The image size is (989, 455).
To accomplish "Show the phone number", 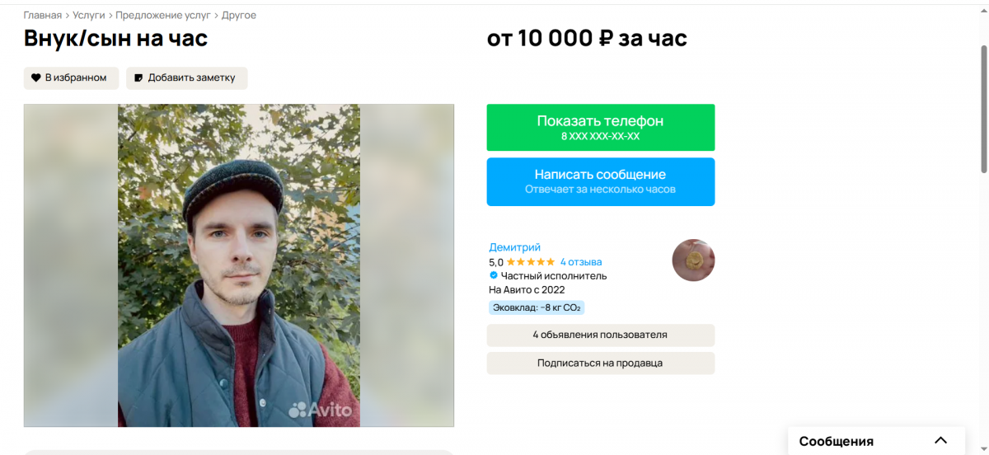I will 600,127.
